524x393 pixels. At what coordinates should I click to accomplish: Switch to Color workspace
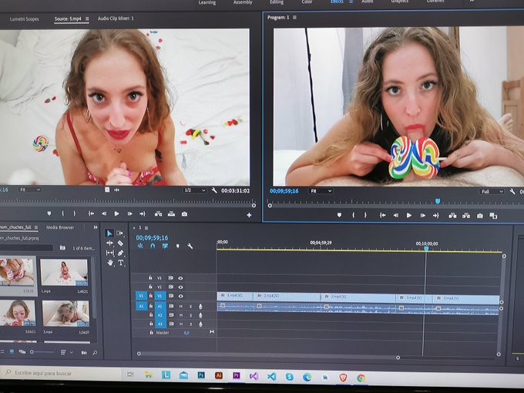pos(307,2)
